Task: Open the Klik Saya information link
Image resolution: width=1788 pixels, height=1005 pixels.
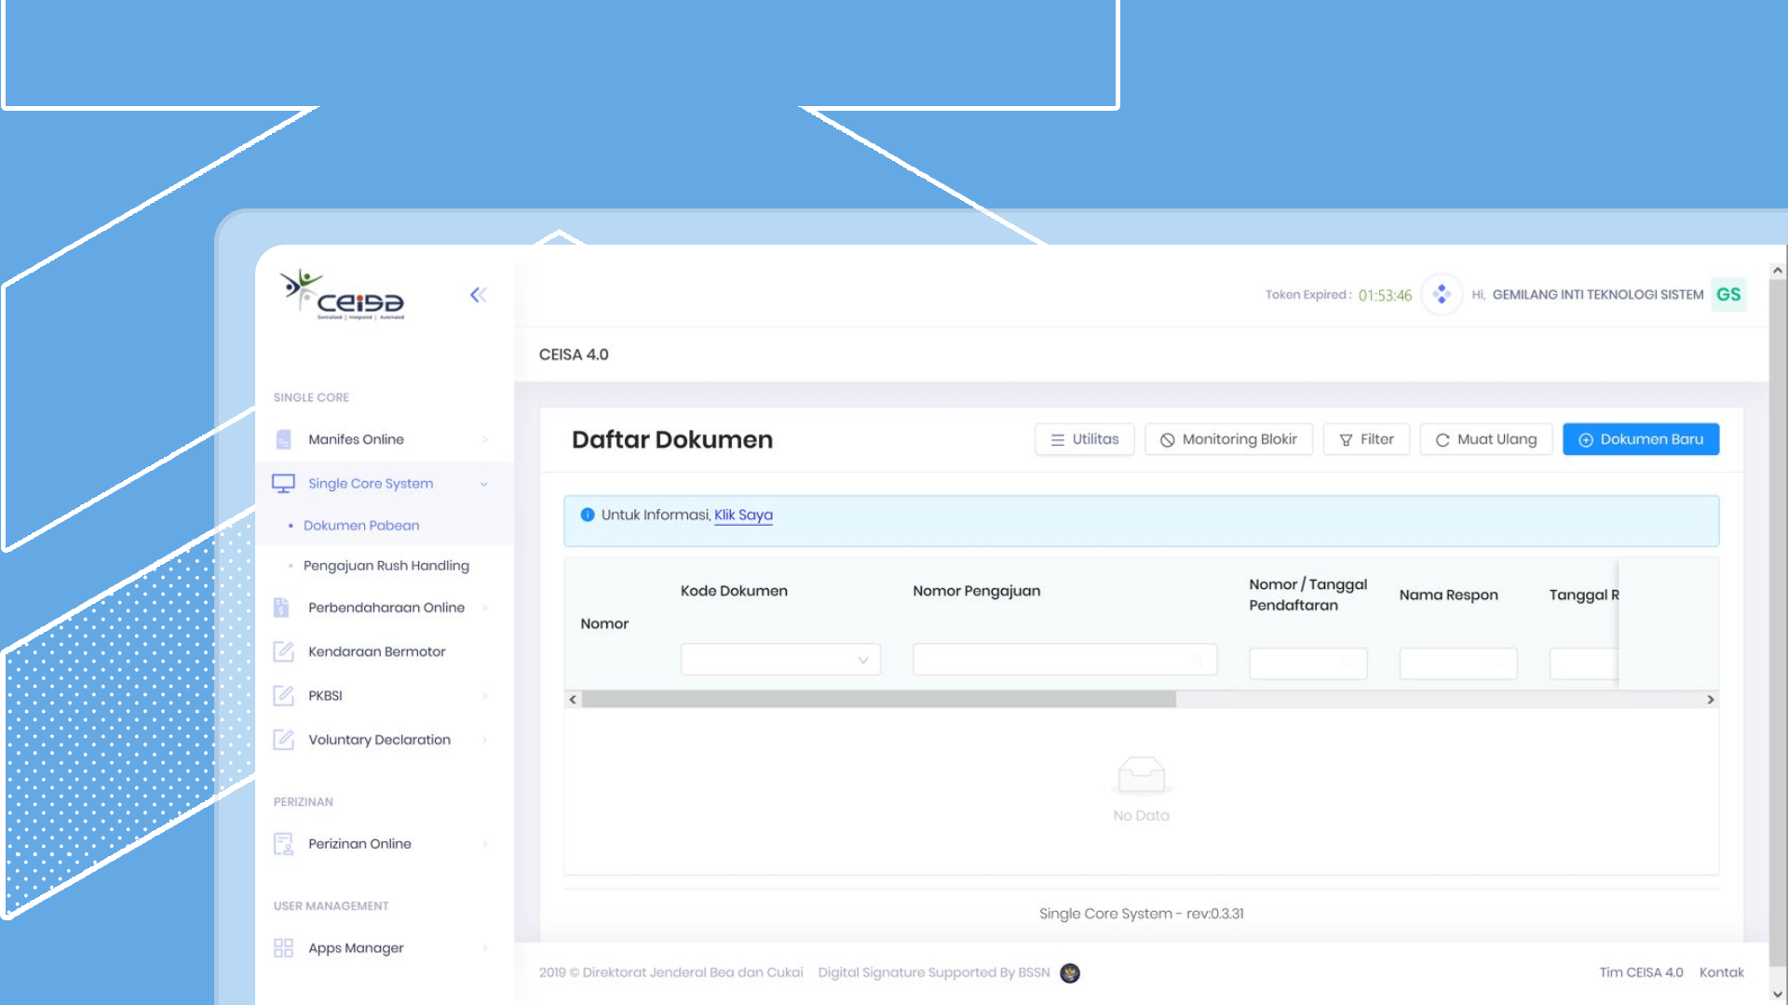Action: point(743,516)
